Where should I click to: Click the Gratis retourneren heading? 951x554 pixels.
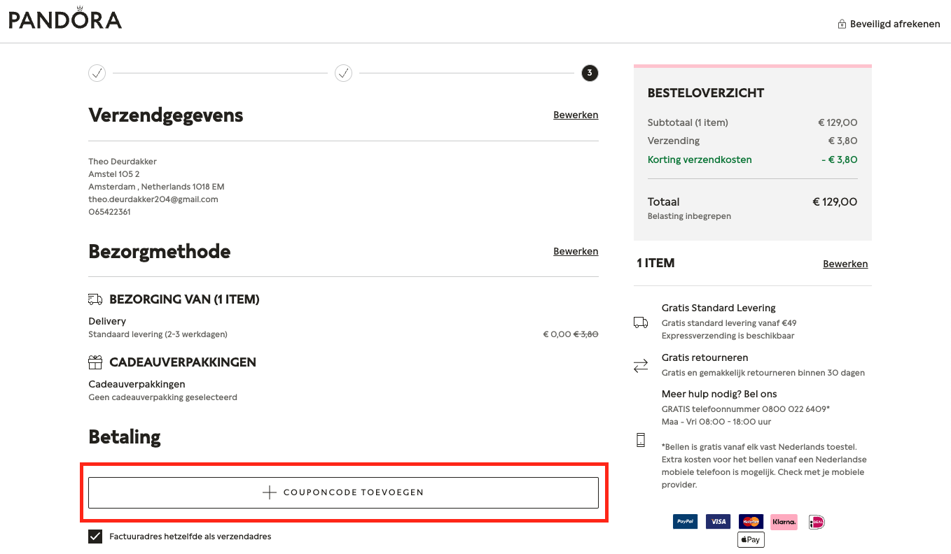704,357
